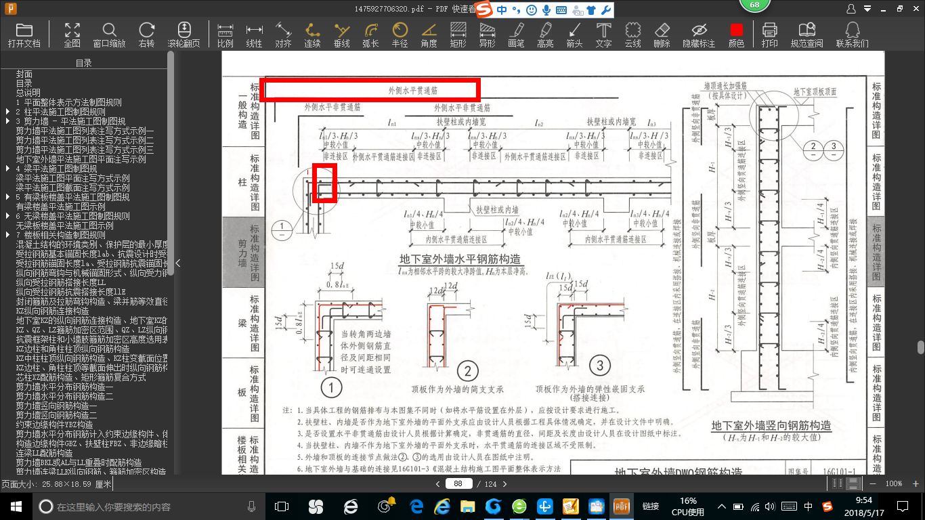The image size is (925, 520).
Task: Expand outline item 6 无梁楼盖平法施工图制图规则
Action: click(x=8, y=216)
